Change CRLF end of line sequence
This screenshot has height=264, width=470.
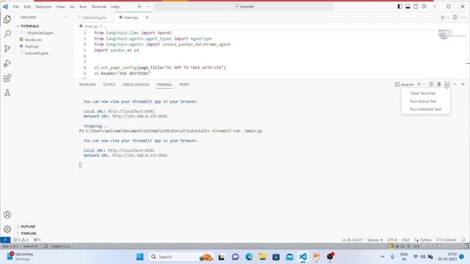405,240
